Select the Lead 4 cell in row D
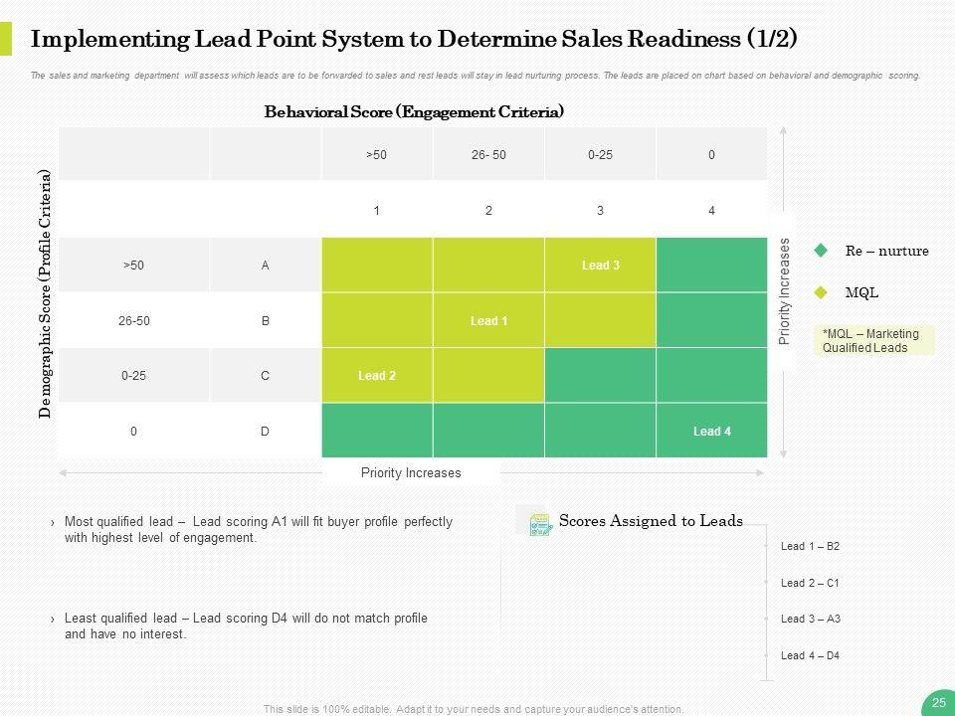 [711, 431]
